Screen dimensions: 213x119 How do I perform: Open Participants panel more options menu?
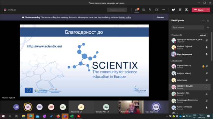[x=203, y=21]
